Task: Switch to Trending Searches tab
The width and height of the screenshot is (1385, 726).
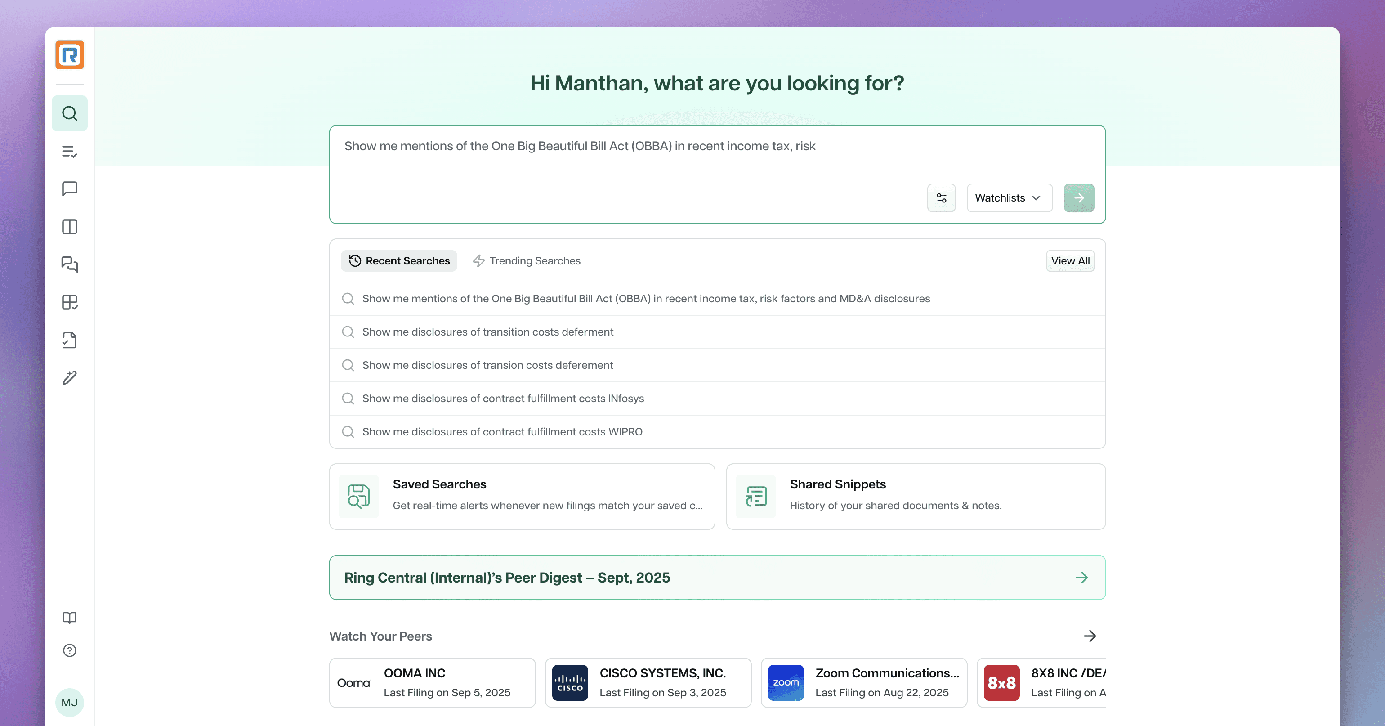Action: click(x=527, y=261)
